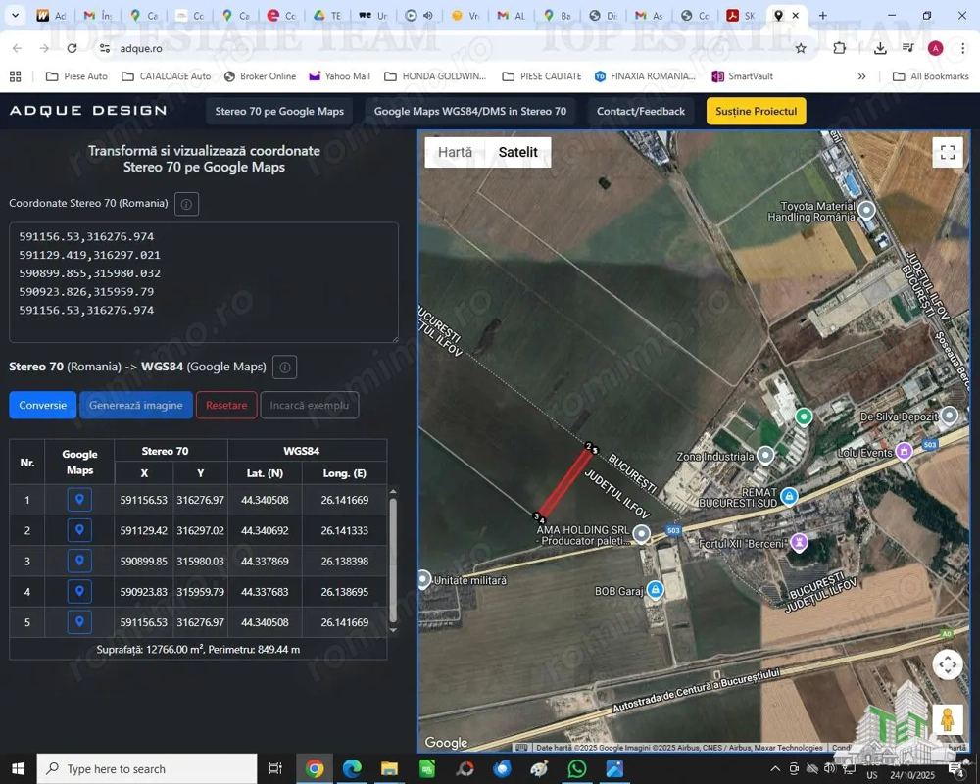Open Chrome downloads icon in toolbar
The image size is (980, 784).
880,48
